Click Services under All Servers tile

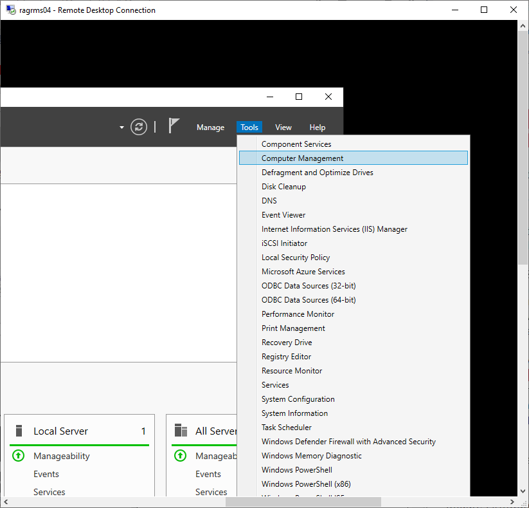click(x=211, y=492)
